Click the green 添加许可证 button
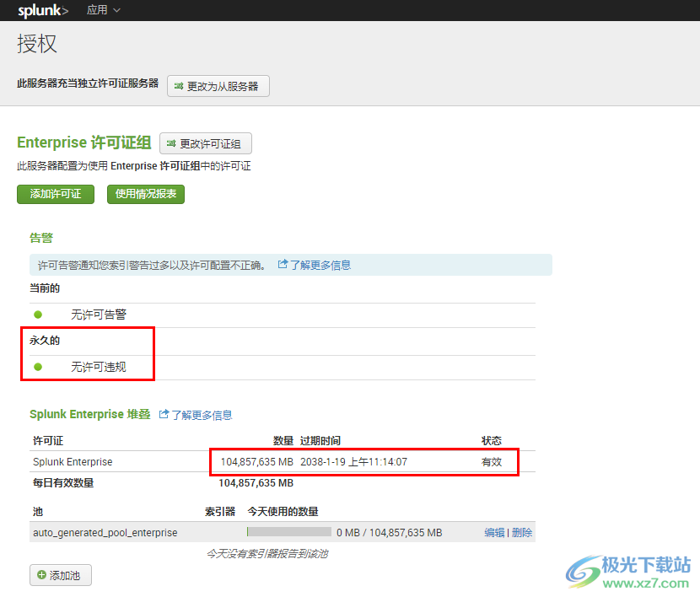Image resolution: width=700 pixels, height=597 pixels. 56,194
